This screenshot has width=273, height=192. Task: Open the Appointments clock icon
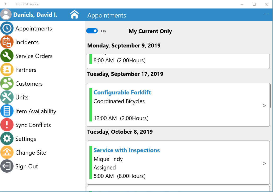[7, 28]
